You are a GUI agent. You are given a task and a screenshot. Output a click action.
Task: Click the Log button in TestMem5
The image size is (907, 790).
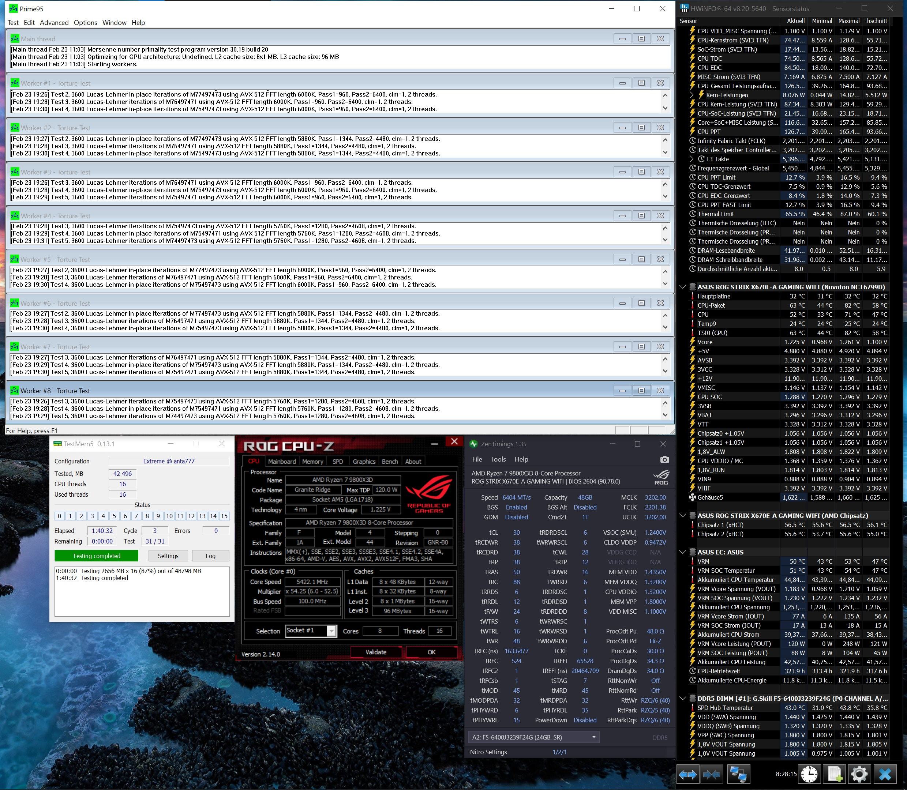[x=210, y=556]
